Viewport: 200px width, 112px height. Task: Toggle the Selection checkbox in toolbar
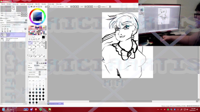coord(58,7)
